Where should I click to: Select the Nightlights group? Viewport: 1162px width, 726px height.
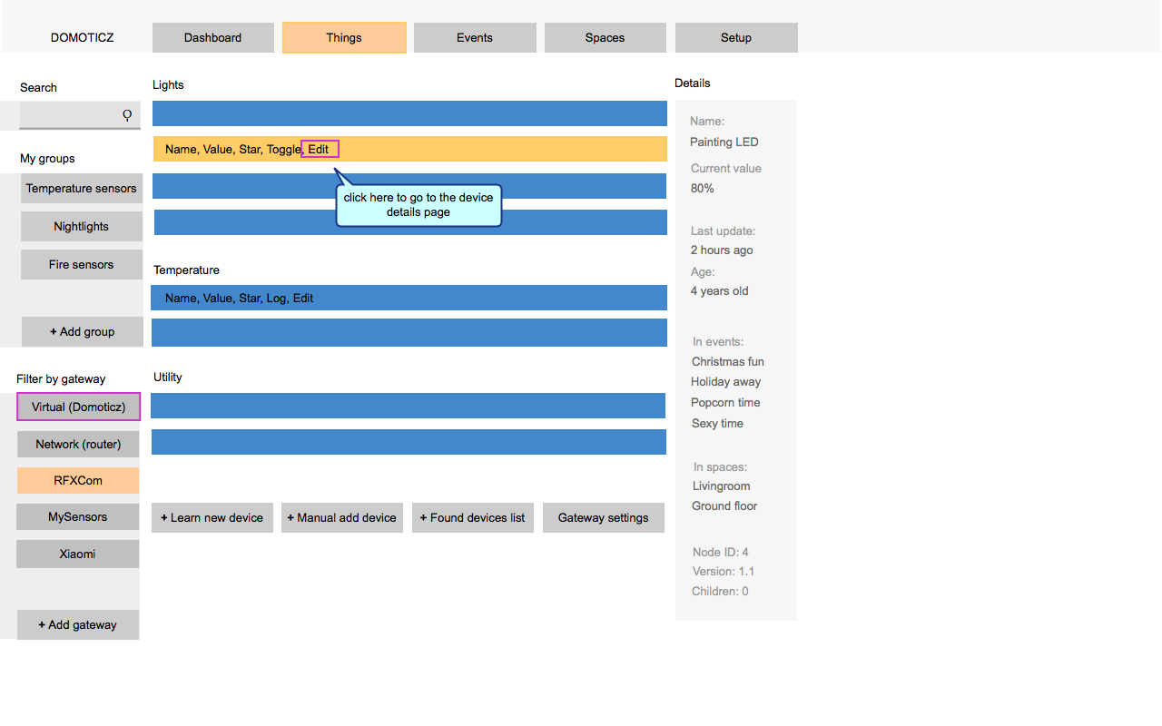(x=82, y=227)
